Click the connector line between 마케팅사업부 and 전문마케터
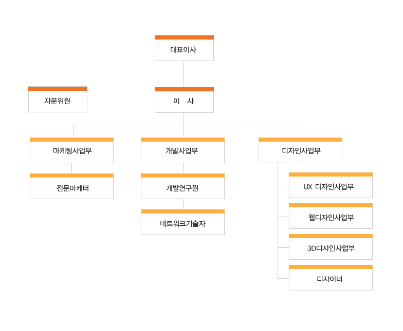Viewport: 403px width, 331px height. [71, 168]
